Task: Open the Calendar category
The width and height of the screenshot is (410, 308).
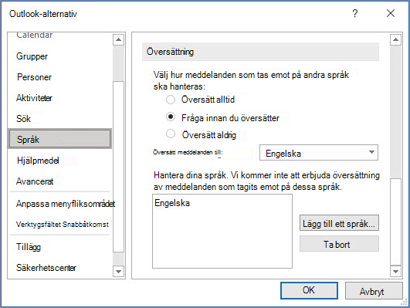Action: pyautogui.click(x=35, y=35)
